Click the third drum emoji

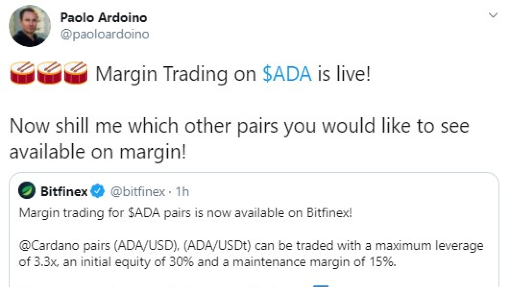[x=76, y=73]
